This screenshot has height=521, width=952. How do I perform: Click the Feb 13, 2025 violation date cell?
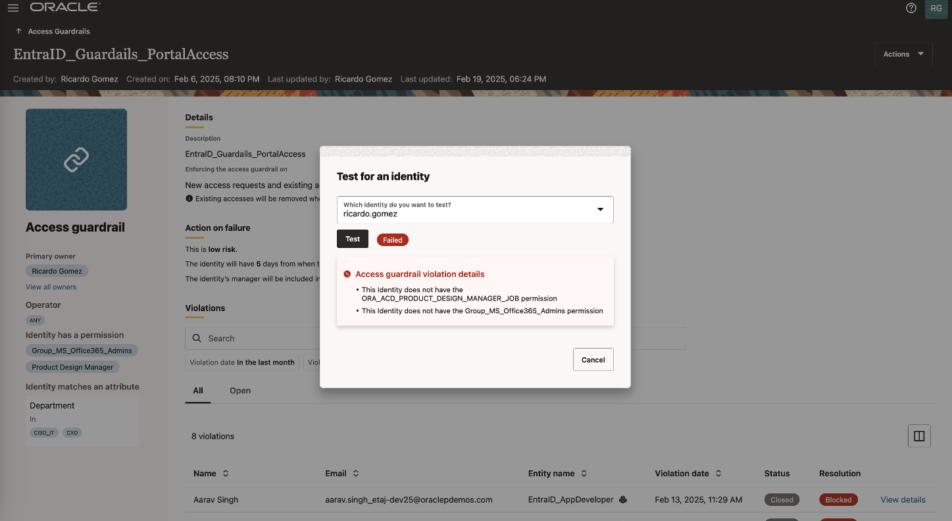coord(699,500)
